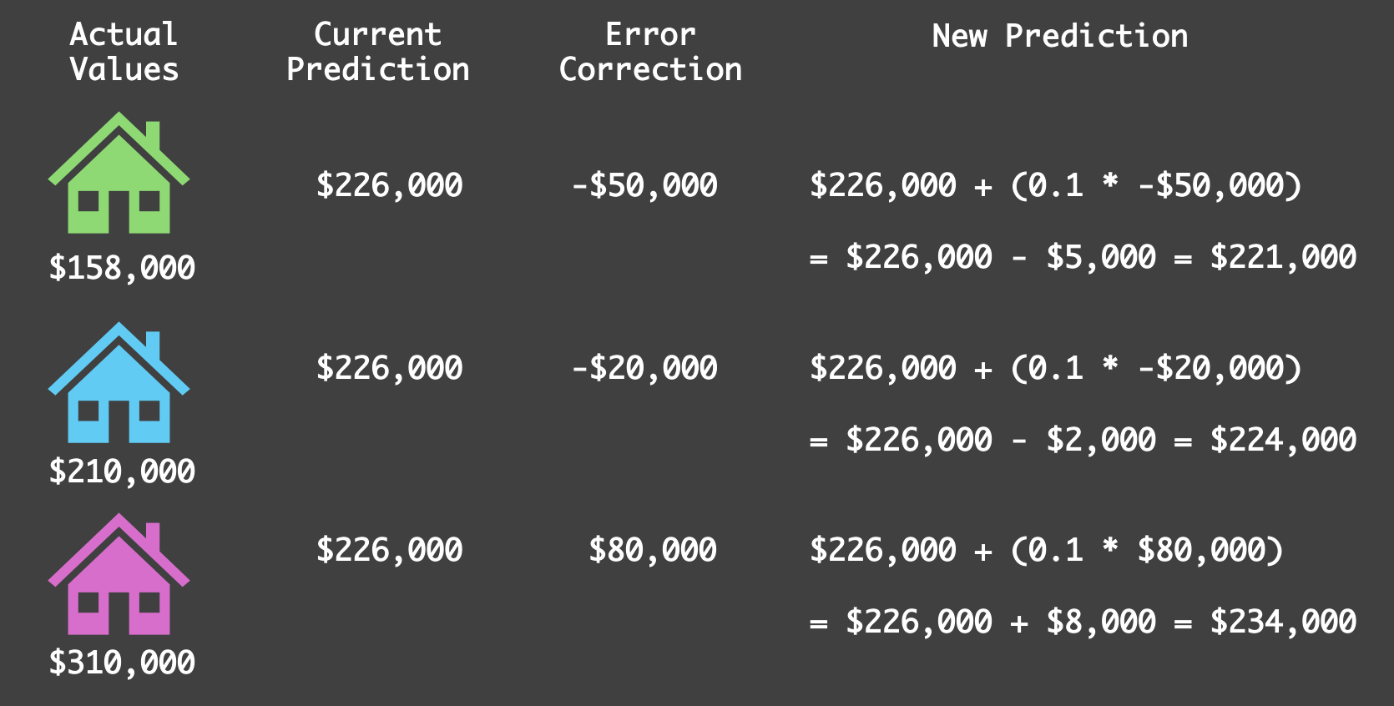1394x706 pixels.
Task: Select the $224,000 new prediction result
Action: [x=1283, y=440]
